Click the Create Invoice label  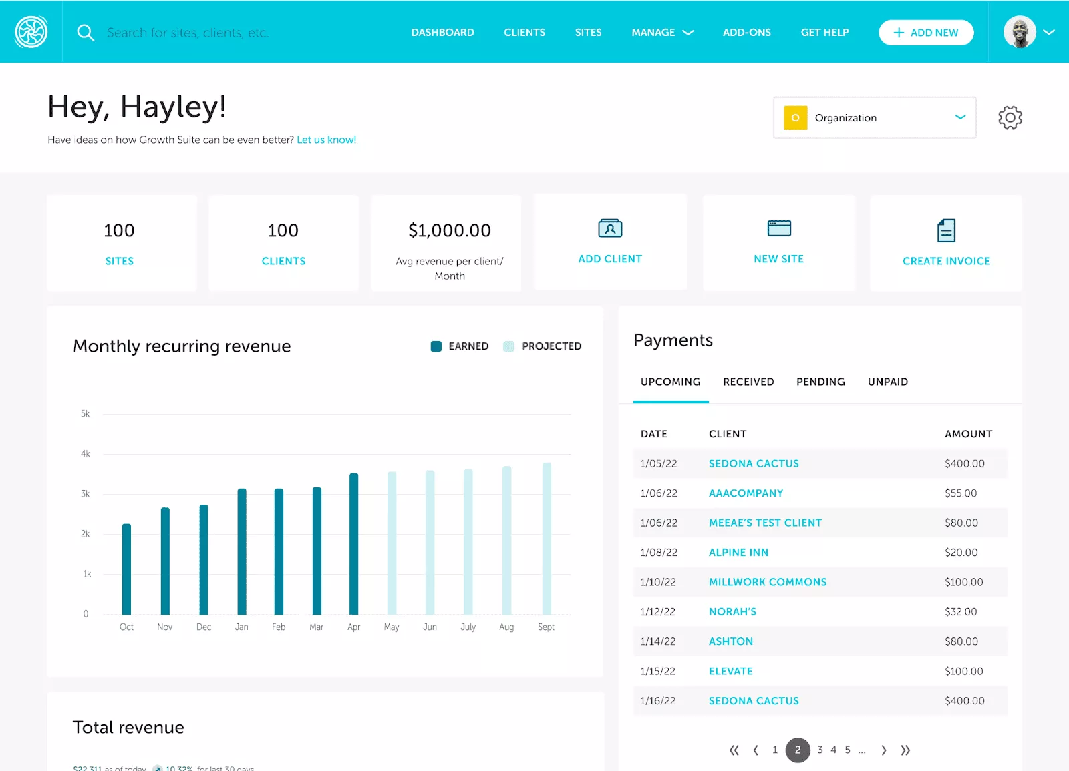pyautogui.click(x=946, y=261)
